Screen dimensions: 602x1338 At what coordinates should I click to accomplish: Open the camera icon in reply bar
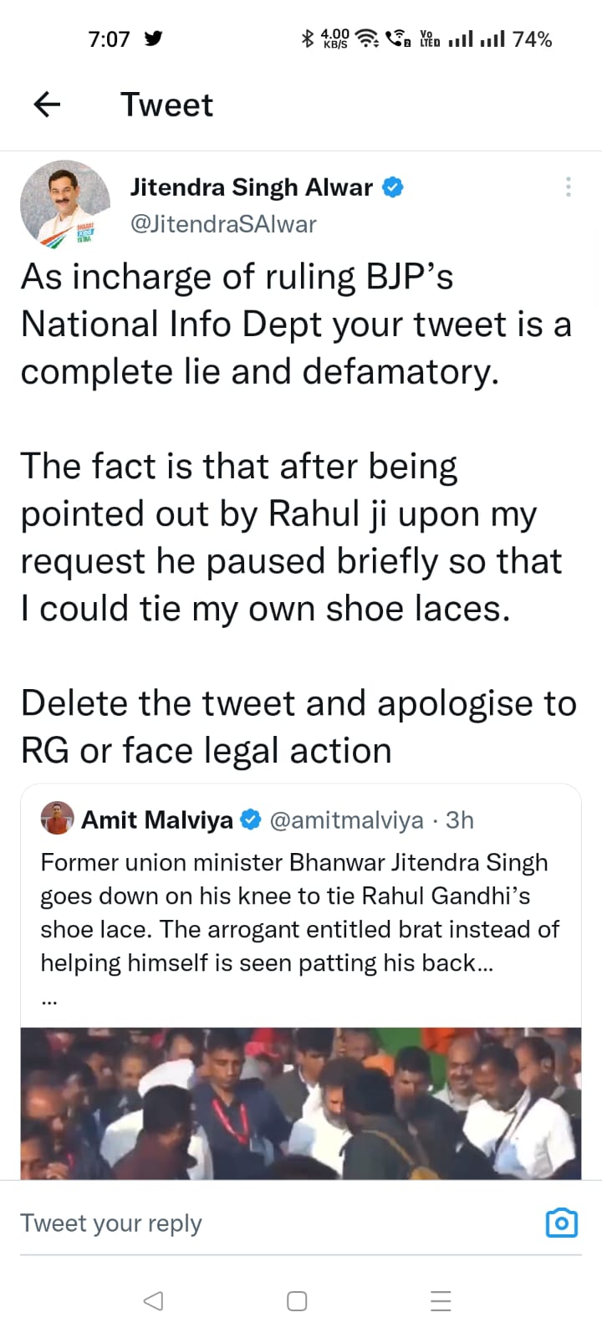point(561,1223)
